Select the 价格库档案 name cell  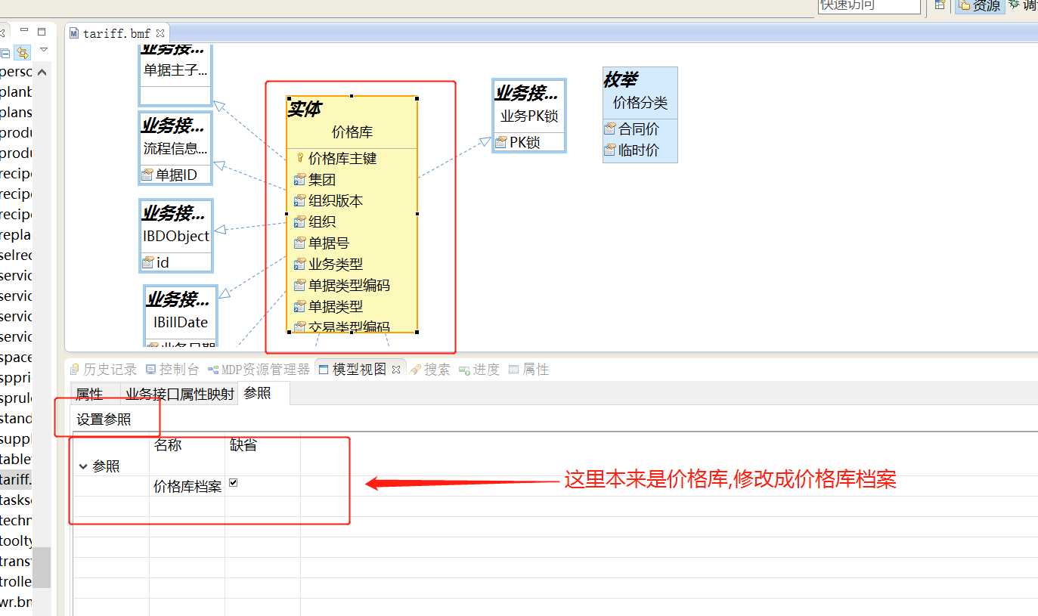click(x=187, y=487)
